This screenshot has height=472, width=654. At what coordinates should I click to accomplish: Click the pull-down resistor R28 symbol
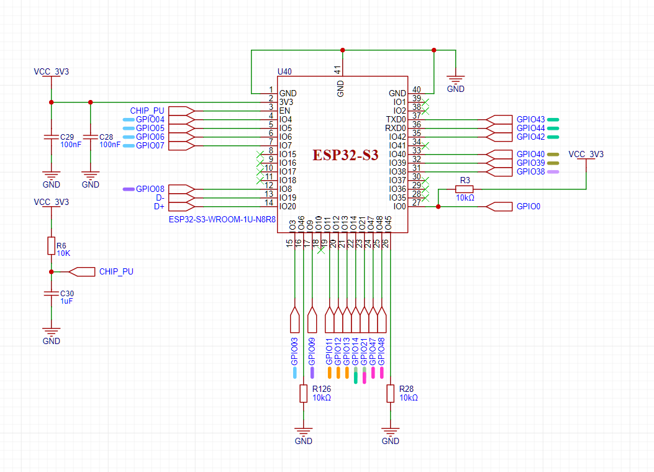click(391, 394)
